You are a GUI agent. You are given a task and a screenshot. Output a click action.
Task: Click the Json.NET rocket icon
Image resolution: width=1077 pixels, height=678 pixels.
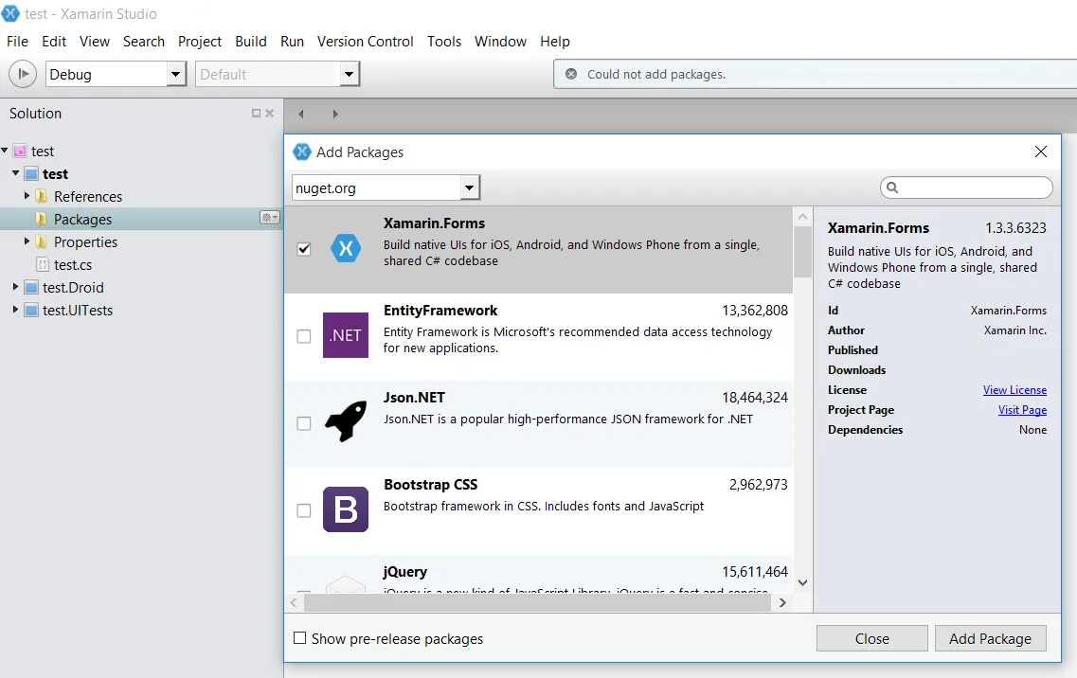(346, 421)
